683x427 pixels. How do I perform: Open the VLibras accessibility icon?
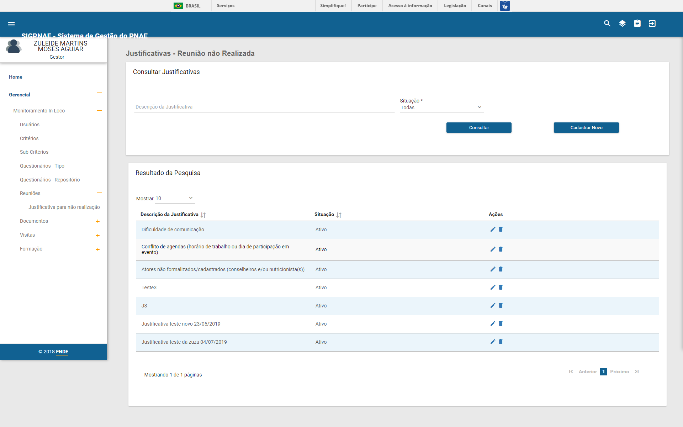505,6
